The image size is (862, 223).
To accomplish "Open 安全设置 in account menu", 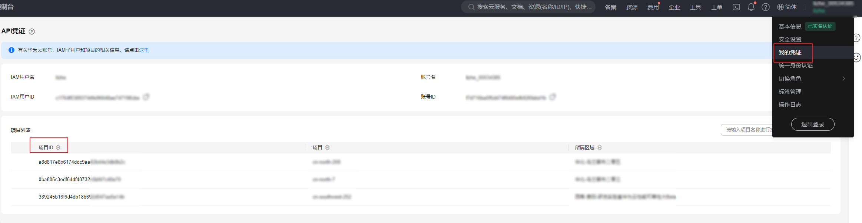I will click(790, 39).
